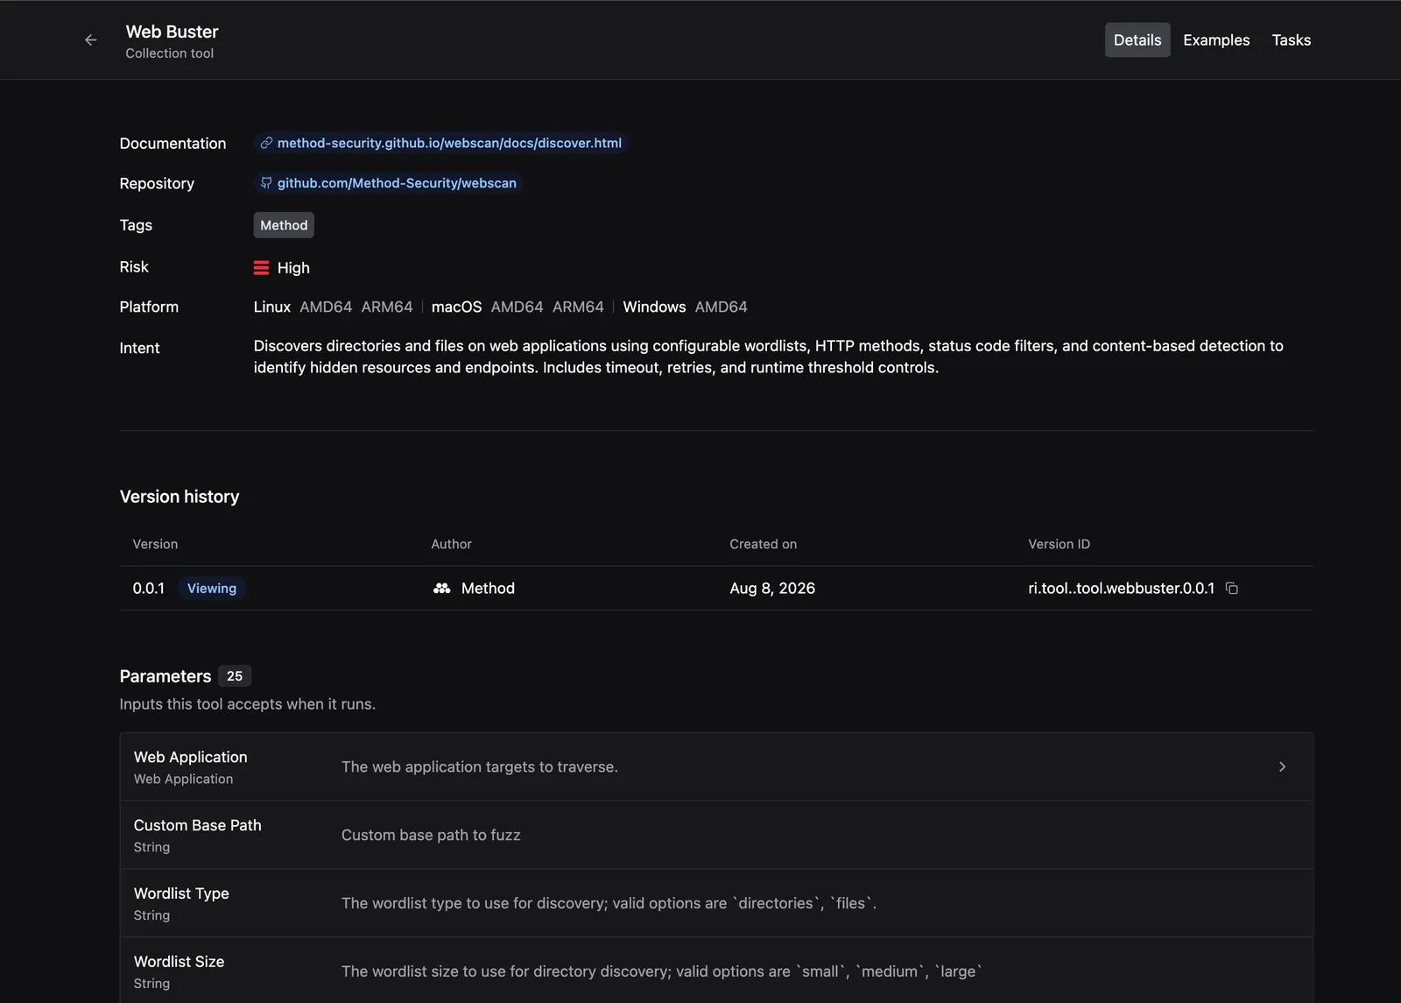Click the Parameters count badge 25
The width and height of the screenshot is (1401, 1003).
tap(235, 676)
